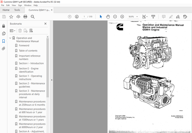The height and width of the screenshot is (133, 192).
Task: Click the Print file icon
Action: [x=25, y=17]
